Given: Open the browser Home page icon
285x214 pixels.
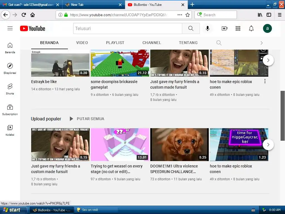Looking at the screenshot, I should (33, 15).
